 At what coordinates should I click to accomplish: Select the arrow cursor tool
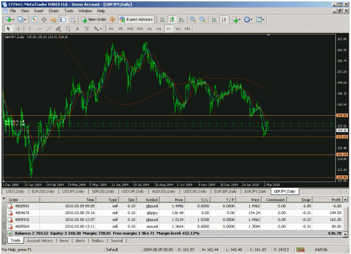[x=8, y=29]
